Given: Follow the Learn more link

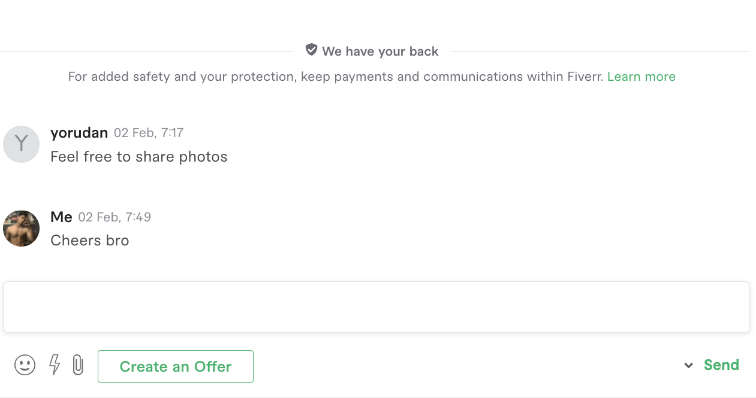Looking at the screenshot, I should tap(641, 77).
